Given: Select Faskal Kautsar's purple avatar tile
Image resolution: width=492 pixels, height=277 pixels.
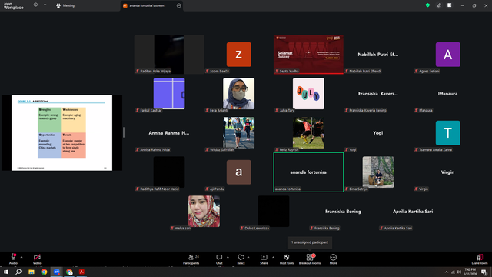Looking at the screenshot, I should point(169,94).
